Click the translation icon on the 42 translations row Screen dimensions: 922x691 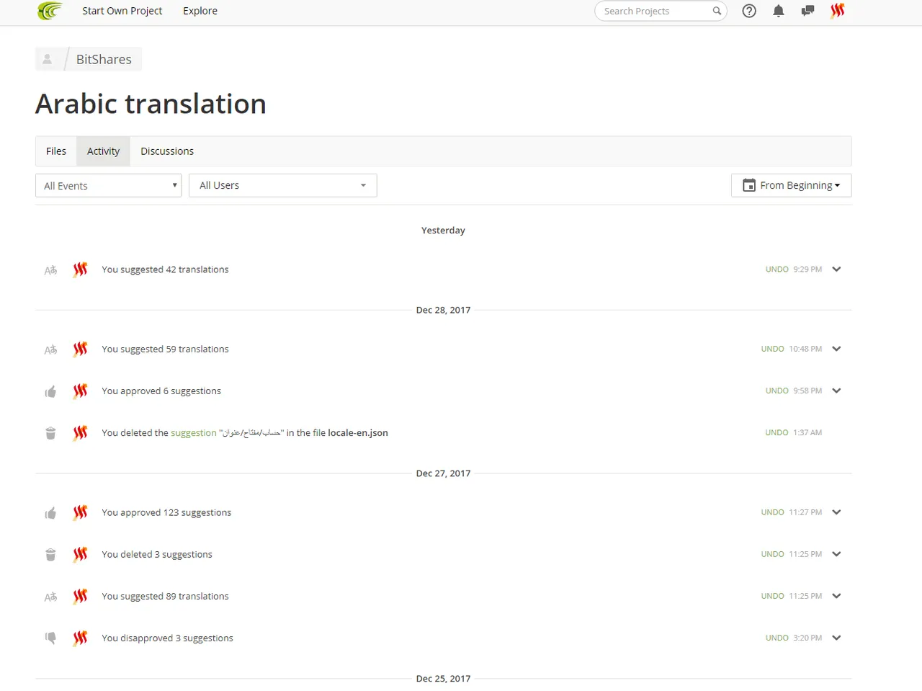tap(50, 270)
